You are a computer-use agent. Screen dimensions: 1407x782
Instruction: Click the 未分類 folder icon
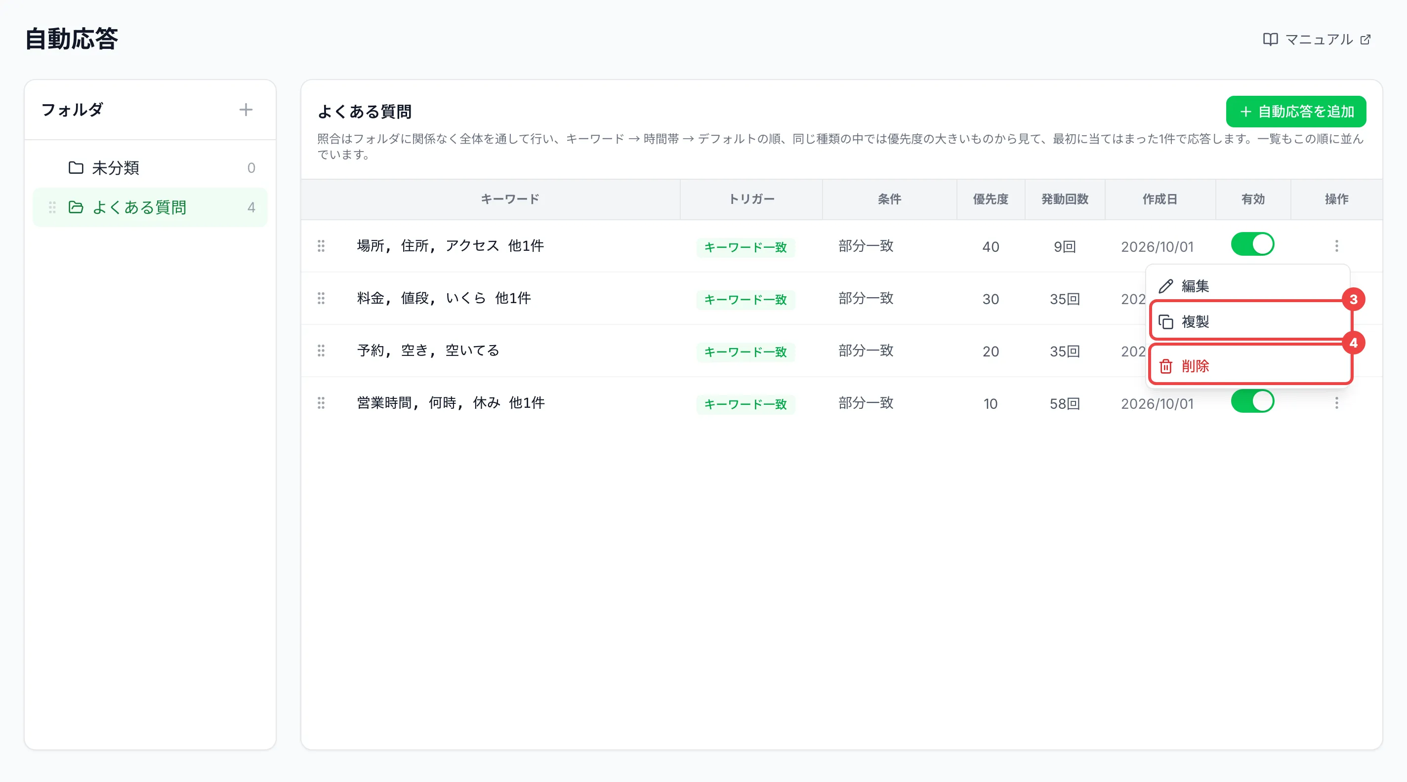76,167
